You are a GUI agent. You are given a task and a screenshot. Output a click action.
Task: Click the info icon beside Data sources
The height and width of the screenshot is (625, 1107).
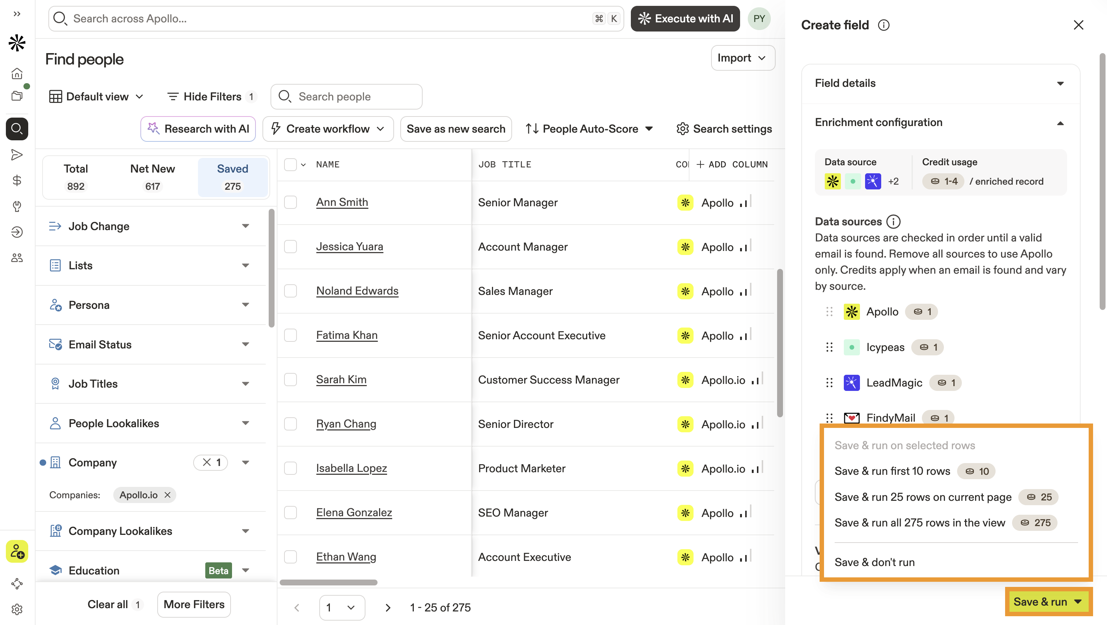point(893,222)
